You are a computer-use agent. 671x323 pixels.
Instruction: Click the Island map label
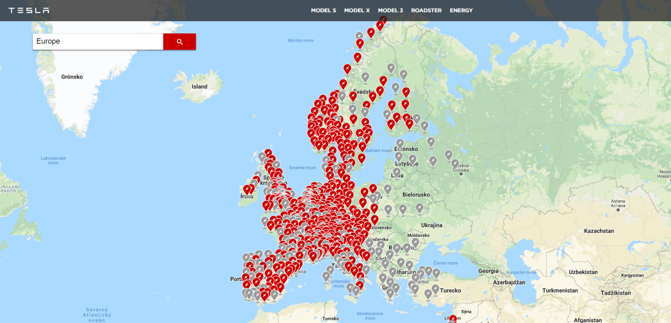tap(200, 87)
